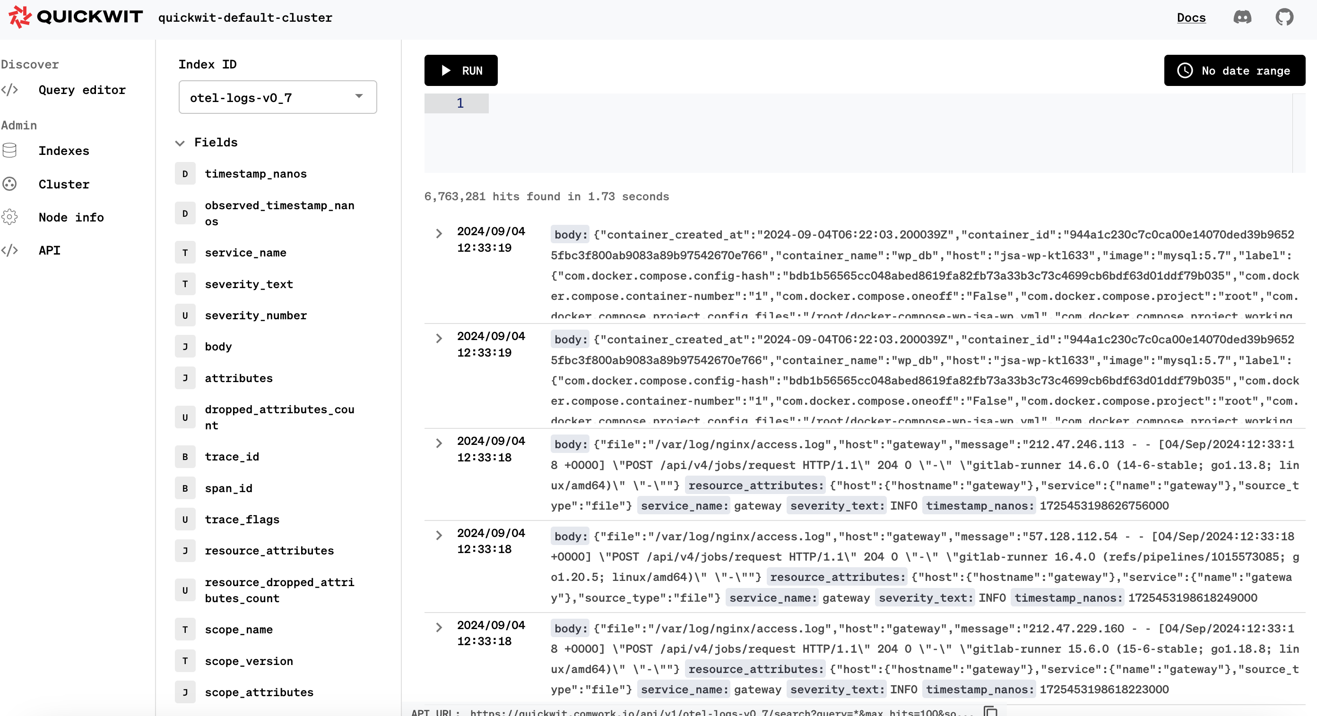Viewport: 1317px width, 716px height.
Task: Click the hits found summary text
Action: pyautogui.click(x=546, y=196)
